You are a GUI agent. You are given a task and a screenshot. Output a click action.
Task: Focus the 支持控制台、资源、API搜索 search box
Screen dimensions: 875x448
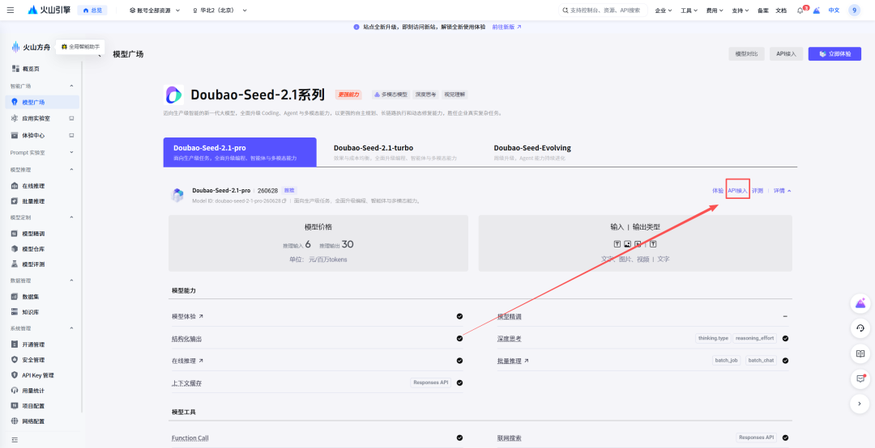pyautogui.click(x=603, y=11)
